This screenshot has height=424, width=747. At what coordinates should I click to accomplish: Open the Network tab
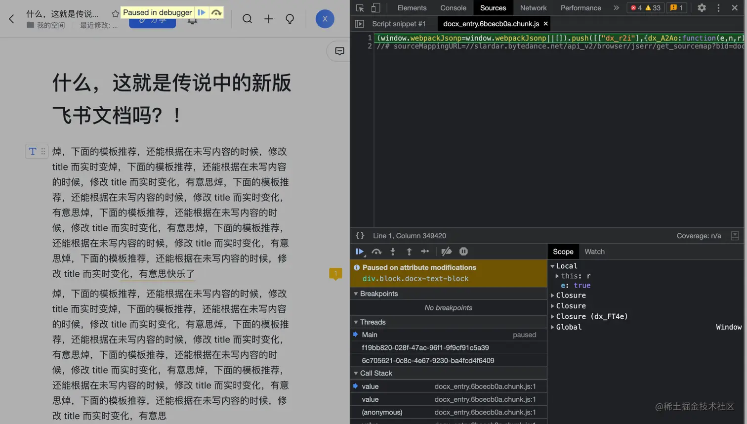(533, 8)
